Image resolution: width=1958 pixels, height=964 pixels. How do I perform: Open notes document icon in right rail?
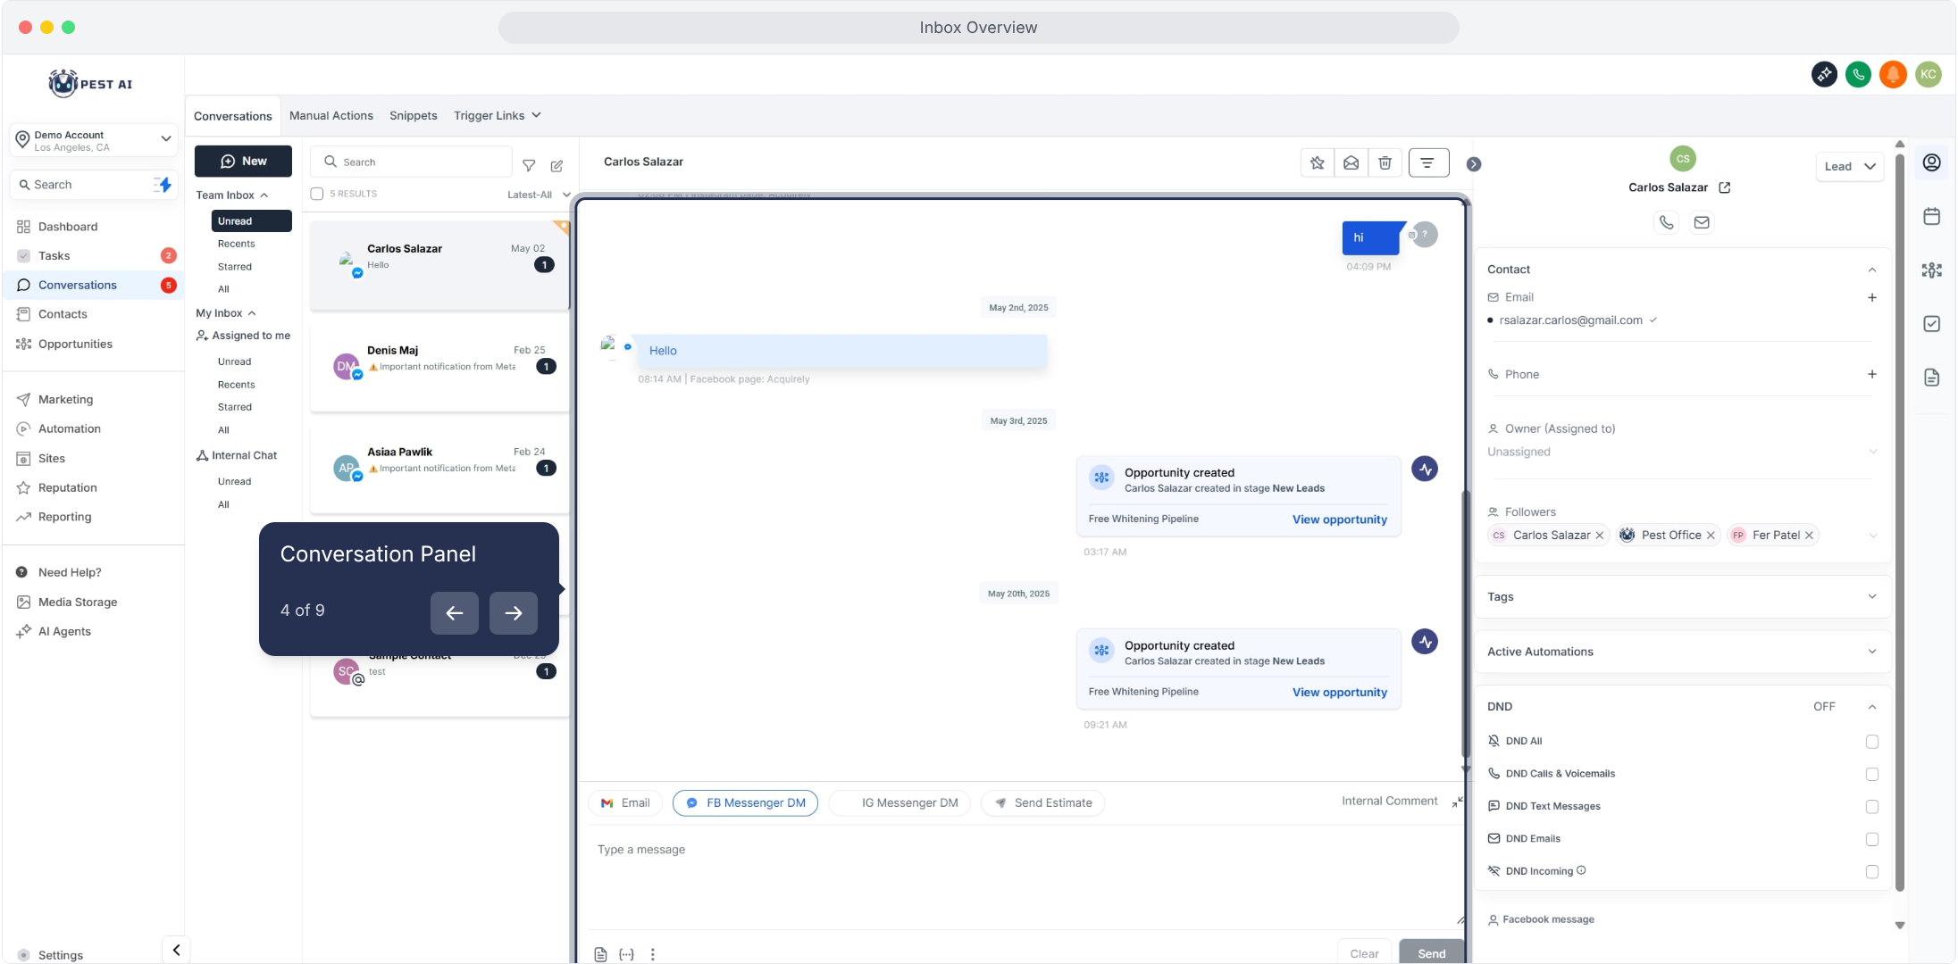click(x=1931, y=377)
